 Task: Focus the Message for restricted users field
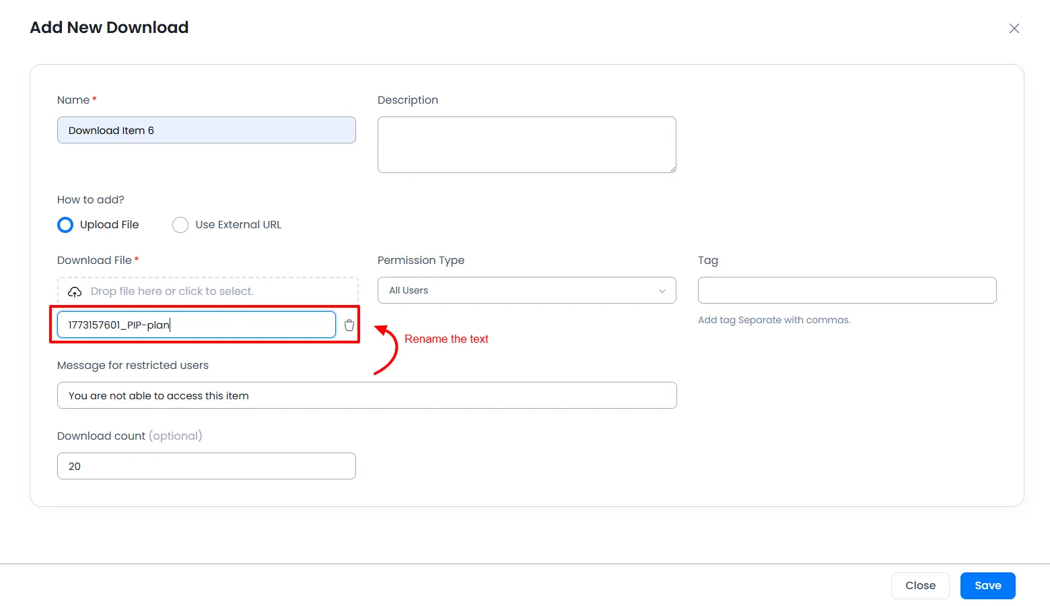point(367,395)
